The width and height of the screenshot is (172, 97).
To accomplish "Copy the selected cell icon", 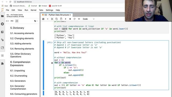I will click(57, 19).
